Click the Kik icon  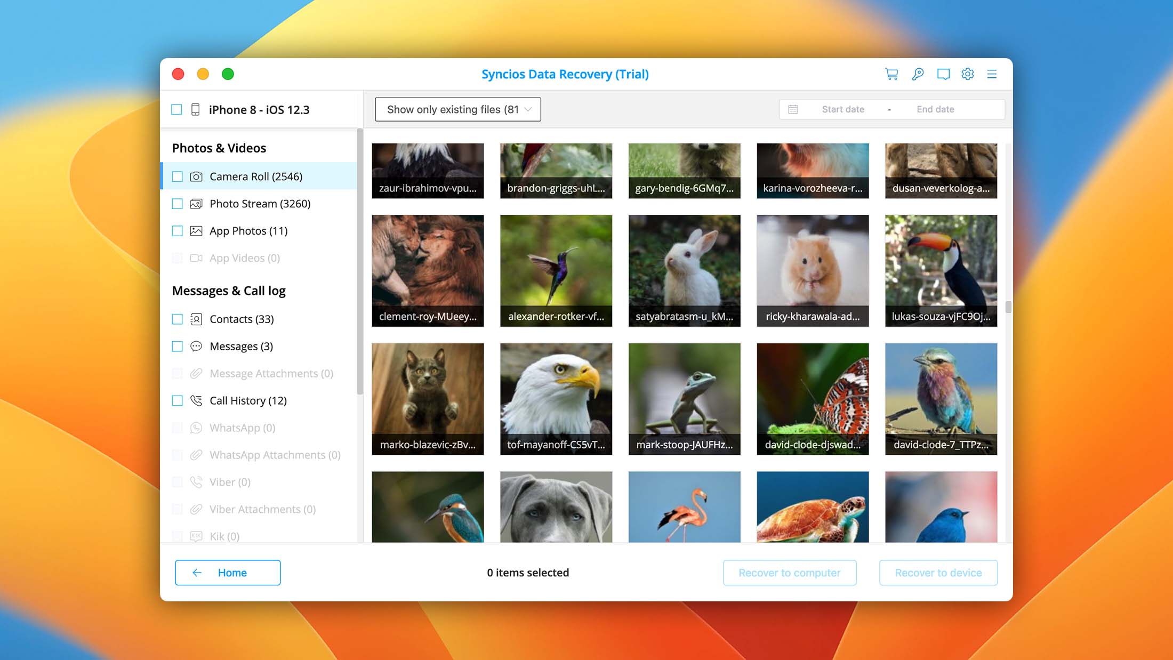196,536
